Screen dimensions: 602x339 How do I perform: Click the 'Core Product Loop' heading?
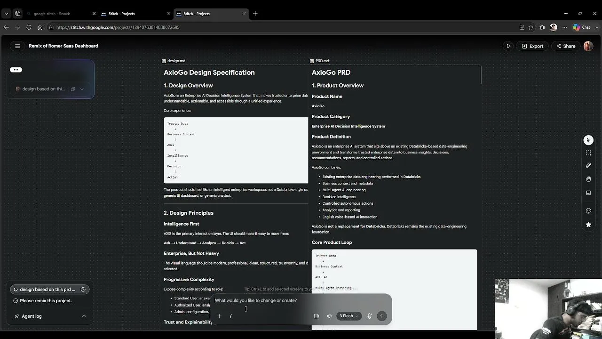pos(332,242)
